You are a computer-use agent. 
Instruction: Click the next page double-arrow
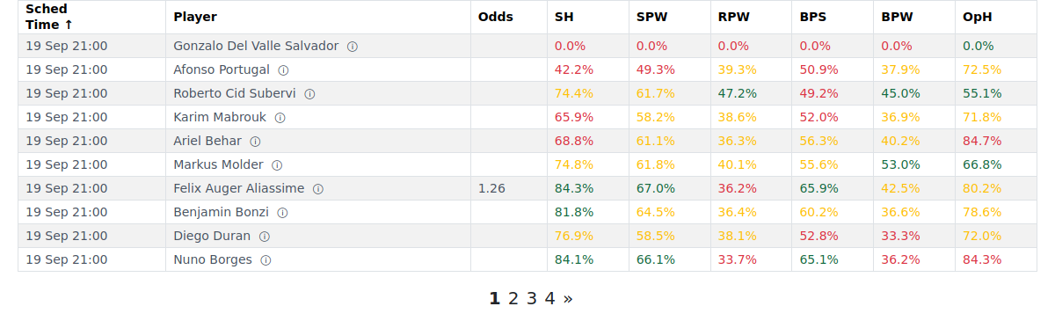(568, 298)
